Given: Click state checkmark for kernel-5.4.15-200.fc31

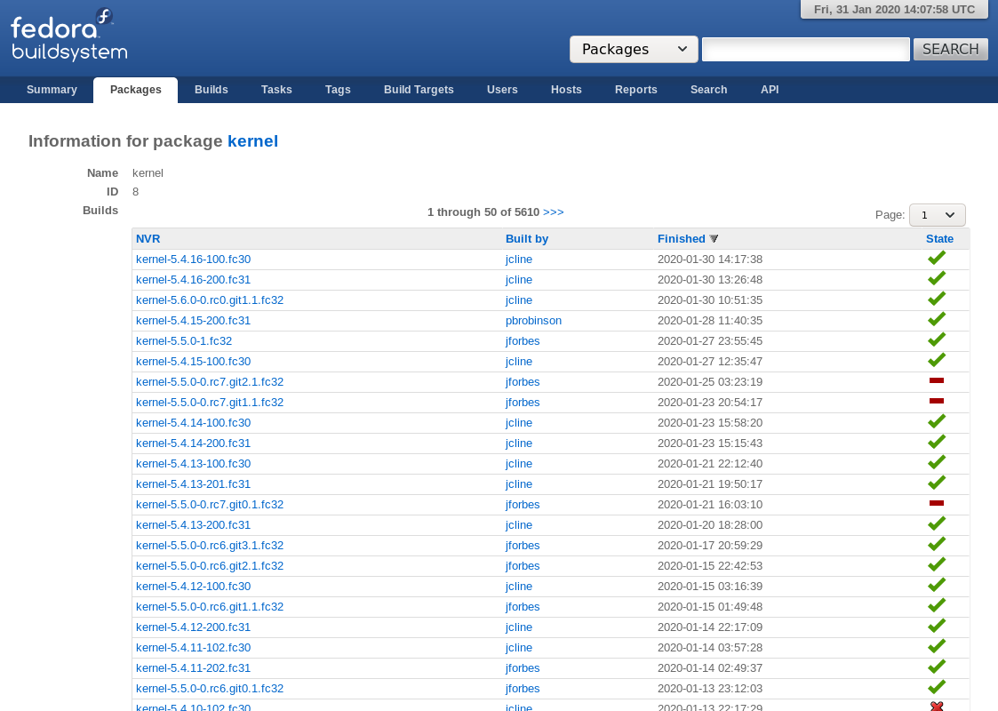Looking at the screenshot, I should [937, 319].
